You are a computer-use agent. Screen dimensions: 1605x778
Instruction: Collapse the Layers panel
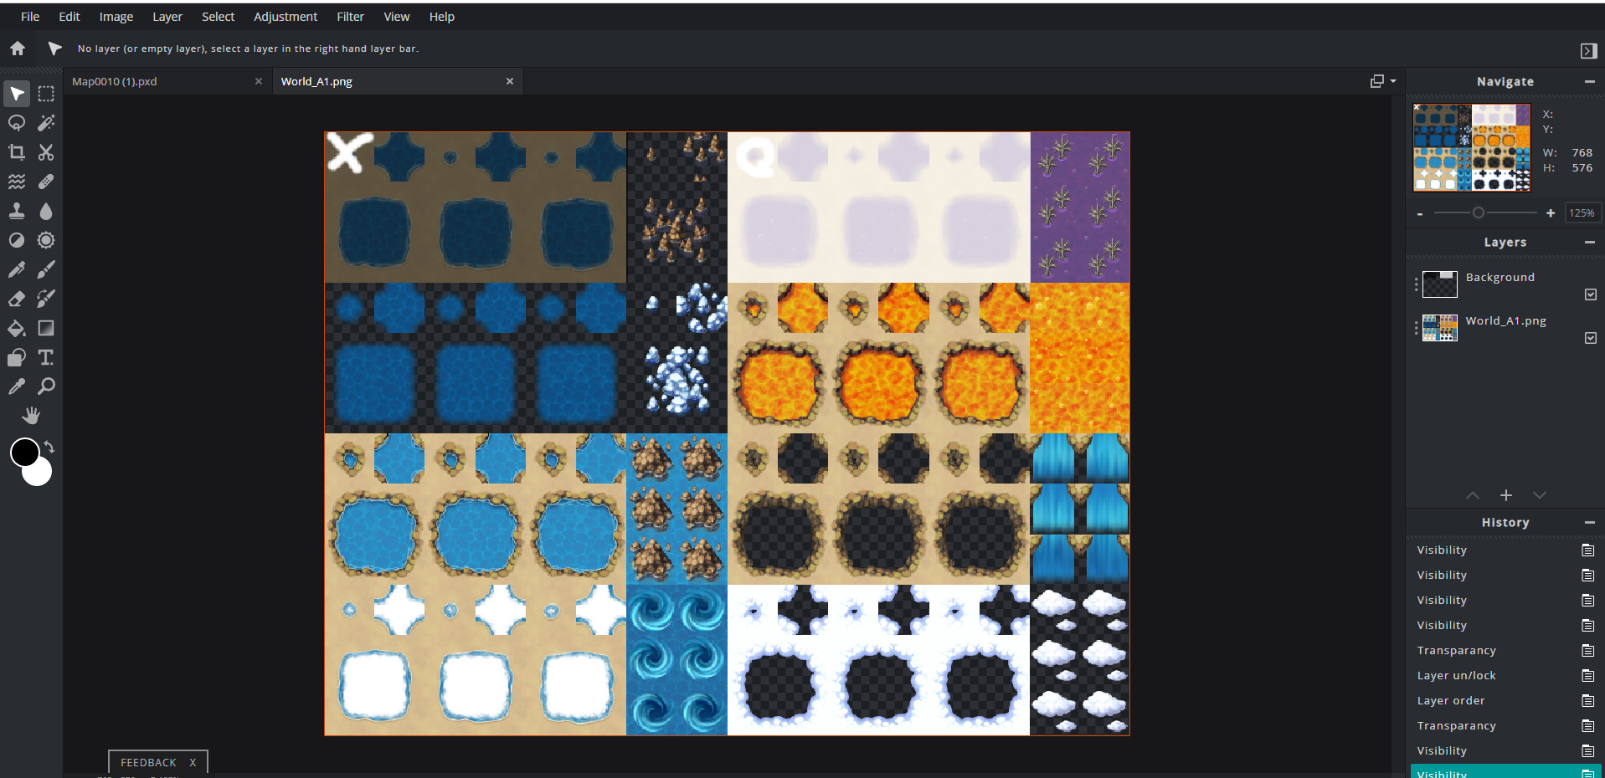1589,242
